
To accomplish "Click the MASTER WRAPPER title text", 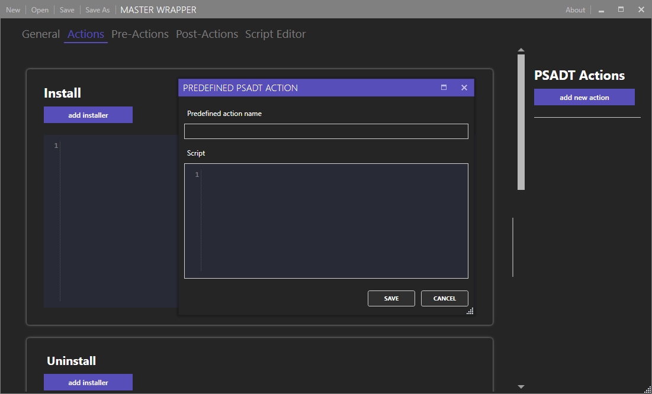I will [x=159, y=10].
